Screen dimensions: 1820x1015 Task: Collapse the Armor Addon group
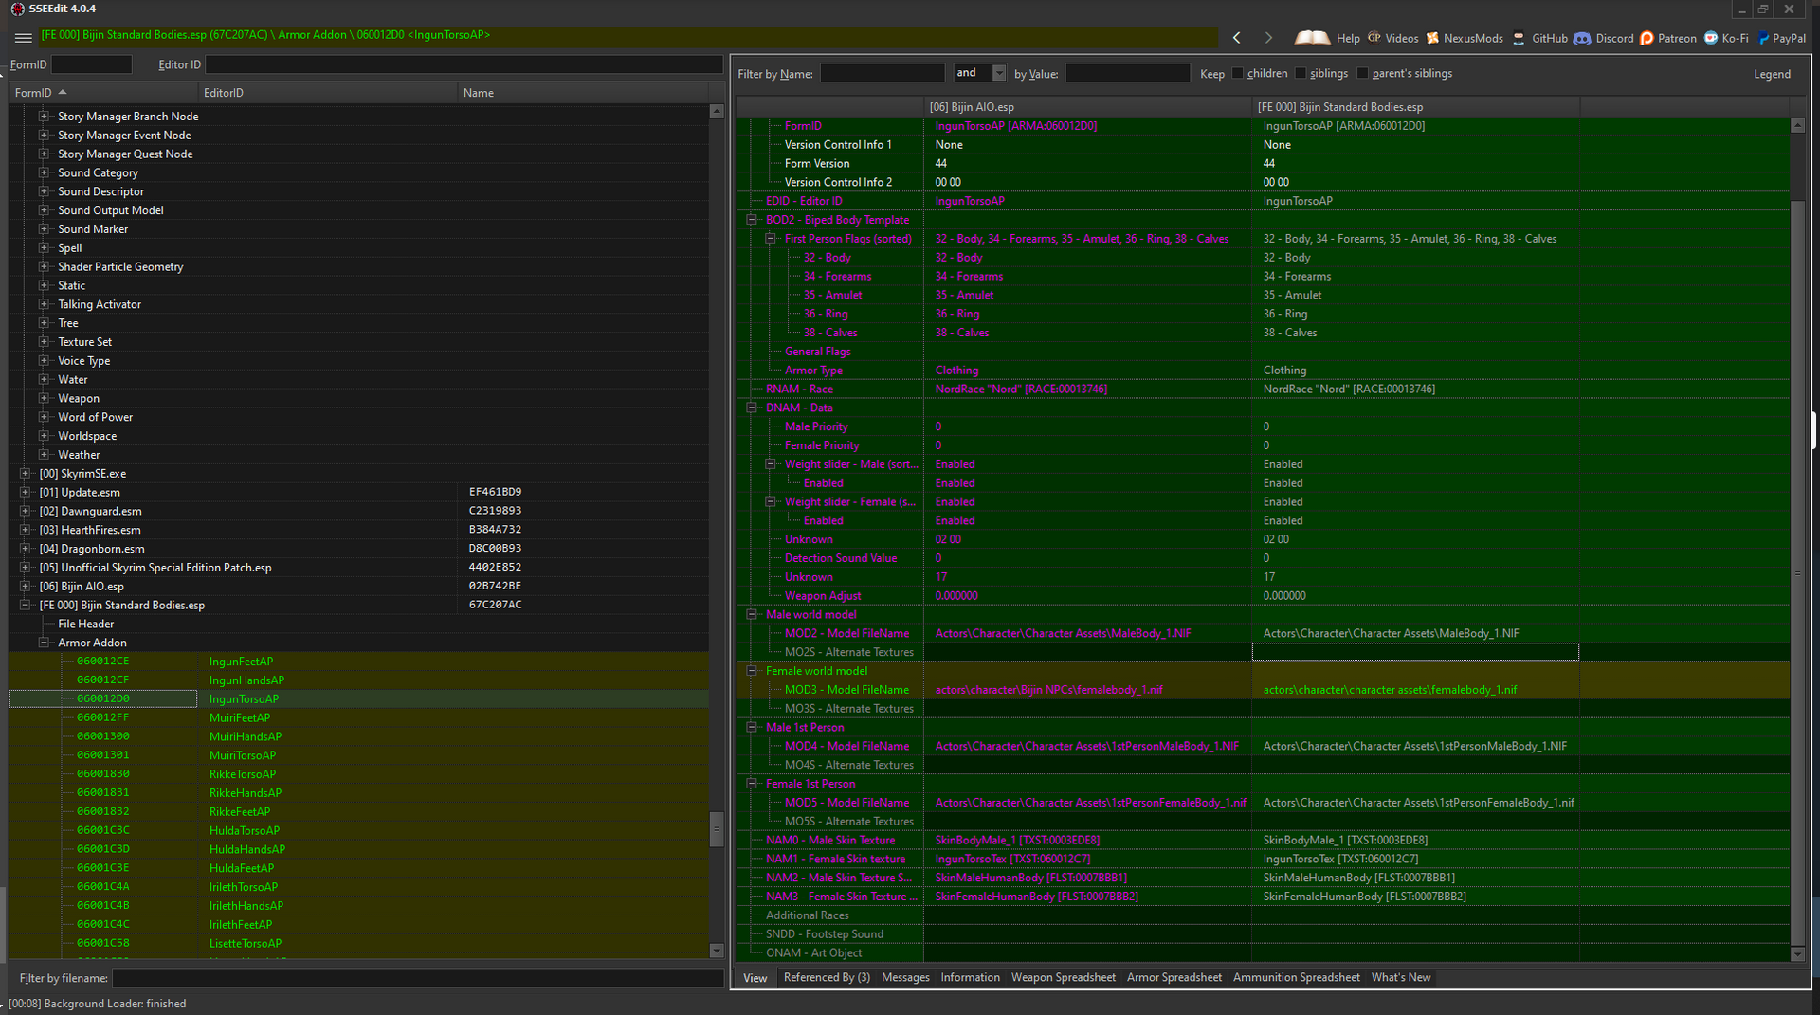coord(44,643)
